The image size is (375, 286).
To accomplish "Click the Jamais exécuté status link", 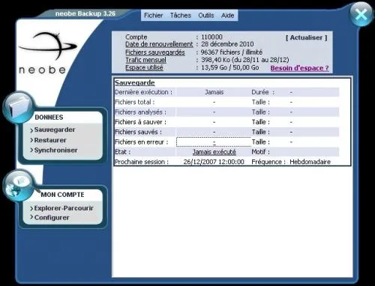I will 214,152.
